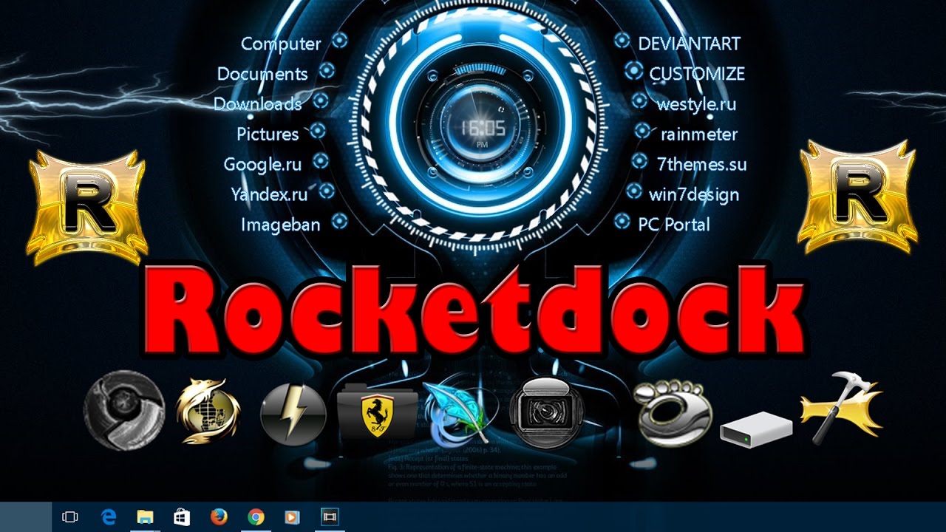Open the Pictures shortcut
946x532 pixels.
268,134
